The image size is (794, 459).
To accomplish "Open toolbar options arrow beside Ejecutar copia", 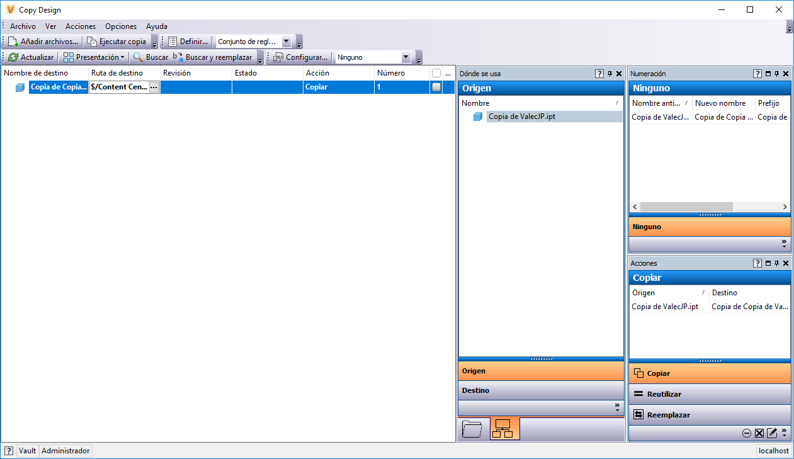I will tap(155, 43).
